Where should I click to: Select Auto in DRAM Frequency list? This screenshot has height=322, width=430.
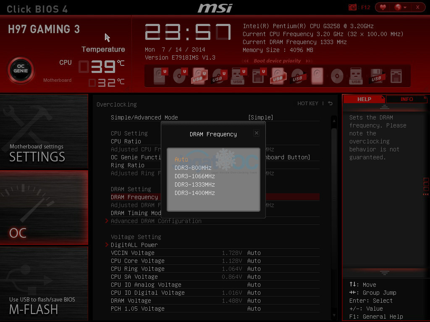181,159
